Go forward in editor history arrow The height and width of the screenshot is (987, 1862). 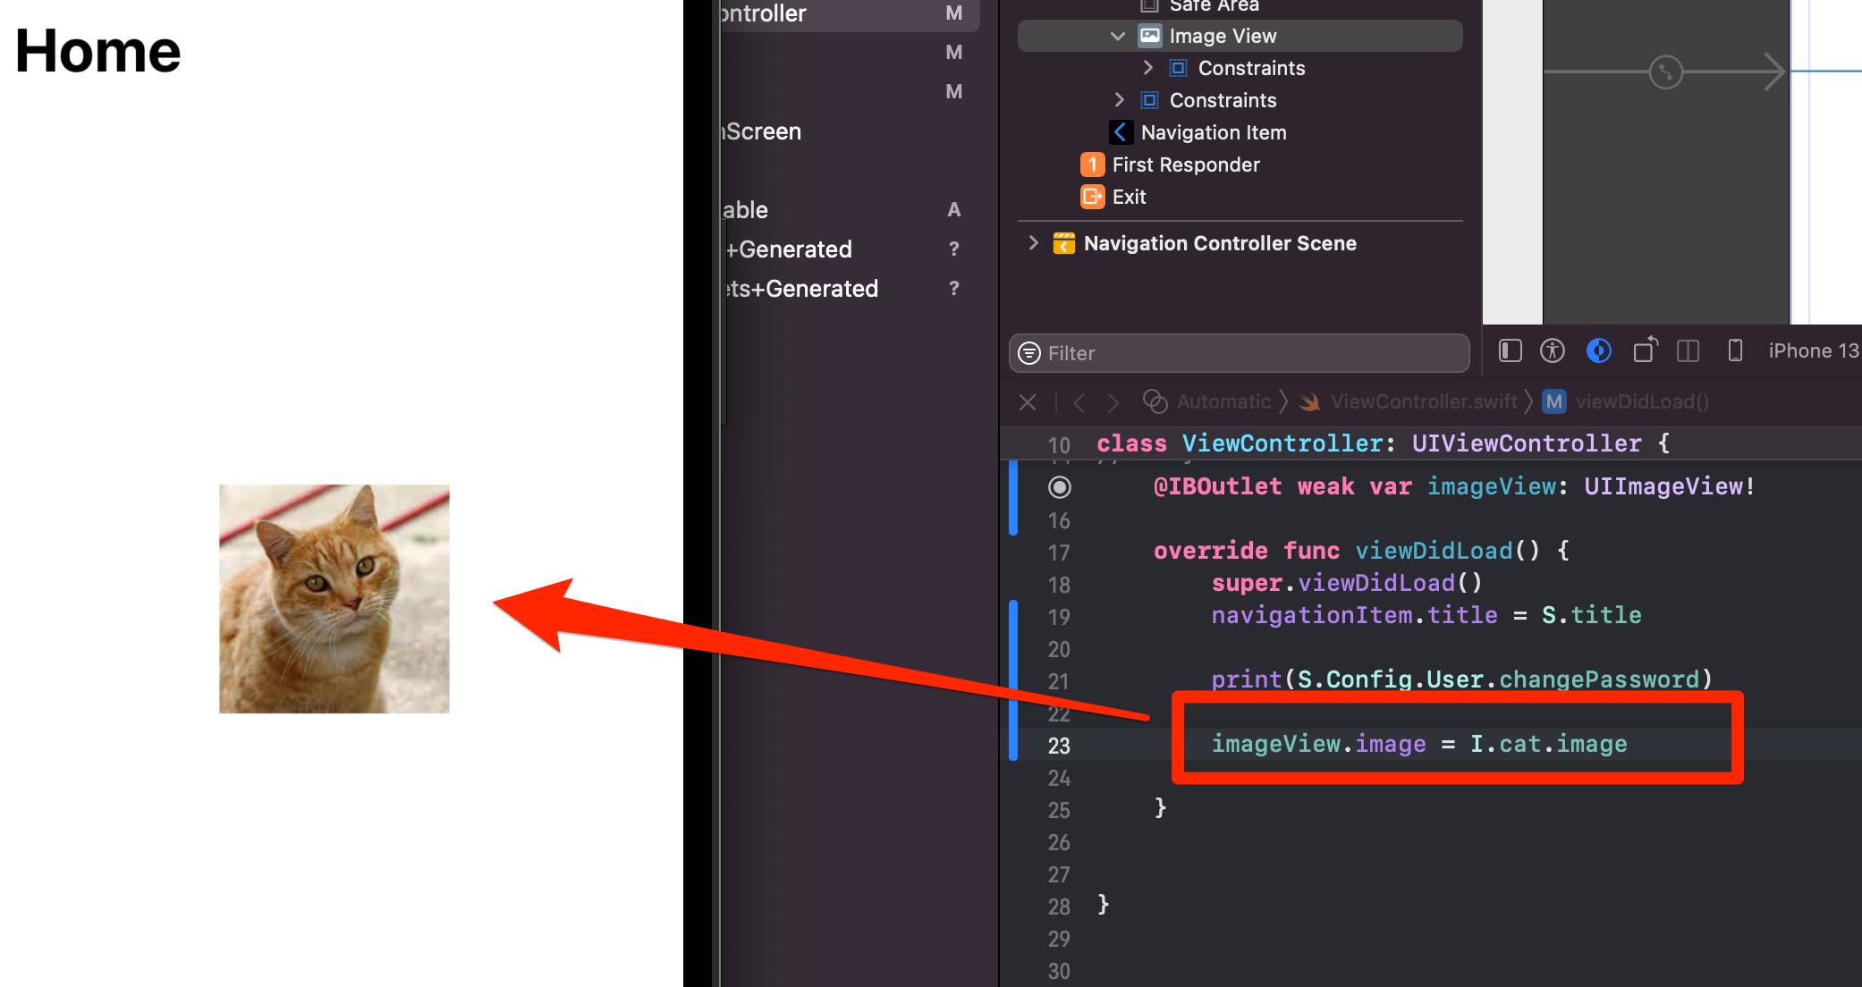[x=1113, y=403]
